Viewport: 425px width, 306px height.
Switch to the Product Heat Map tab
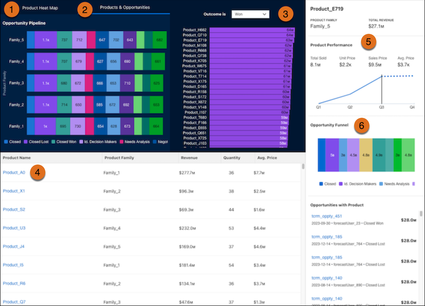tap(40, 8)
